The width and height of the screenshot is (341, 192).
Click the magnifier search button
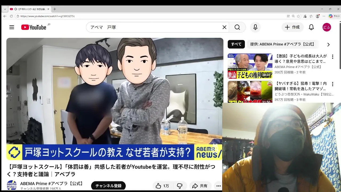point(237,27)
